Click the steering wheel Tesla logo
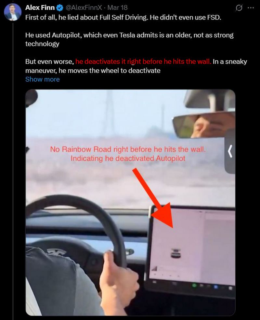Screen dimensions: 260x320 coord(57,252)
